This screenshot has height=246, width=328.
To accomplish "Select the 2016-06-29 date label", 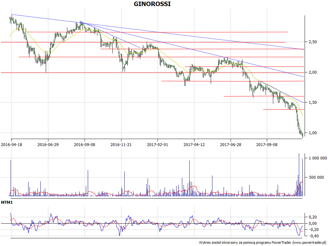I will click(x=48, y=144).
